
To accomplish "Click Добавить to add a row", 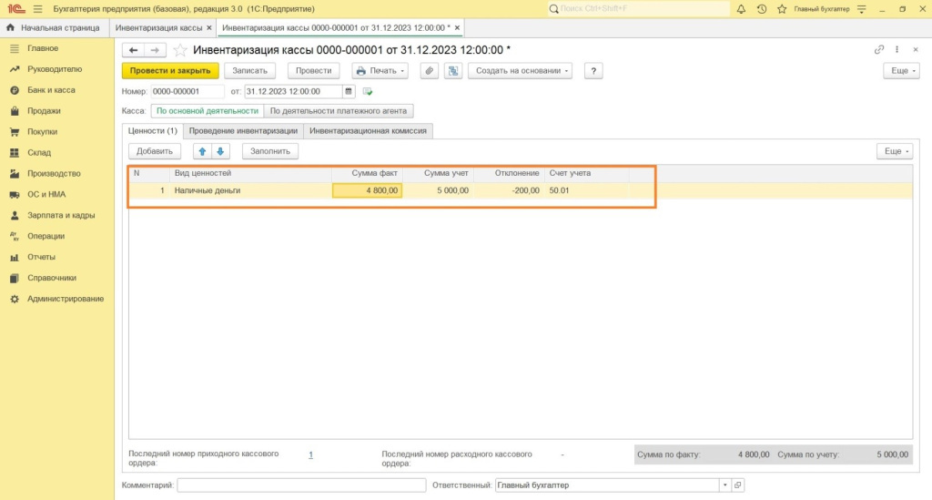I will click(x=155, y=151).
